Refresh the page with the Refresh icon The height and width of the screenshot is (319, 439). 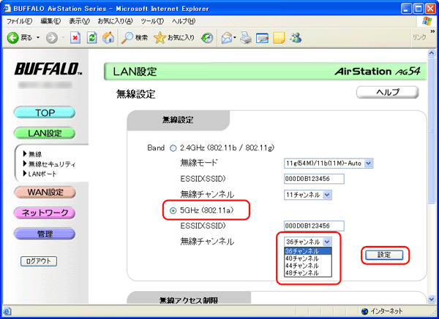coord(91,37)
